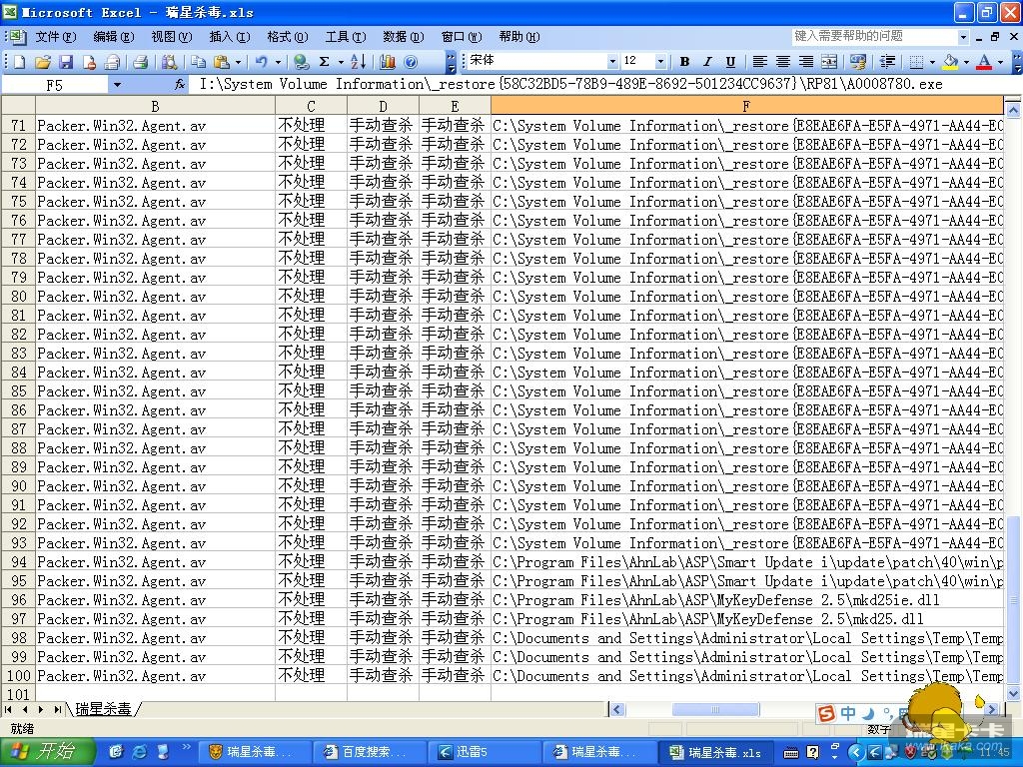Click the 开始 Start button

point(47,752)
